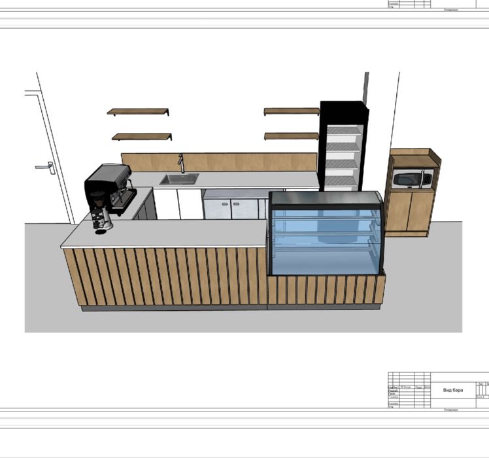Select the upper right wooden wall shelf
The image size is (489, 458).
tap(292, 111)
